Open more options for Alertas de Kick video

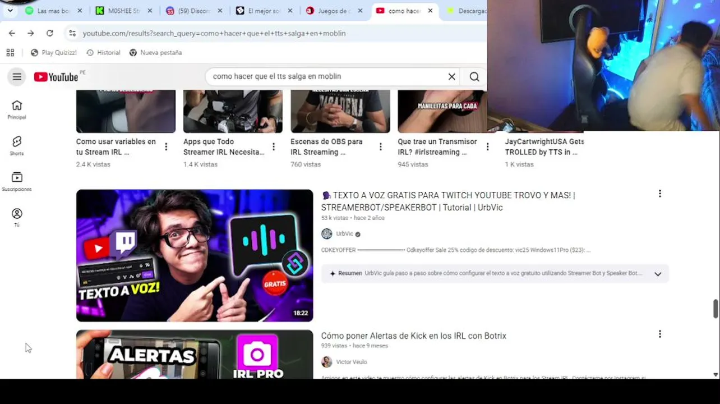660,334
